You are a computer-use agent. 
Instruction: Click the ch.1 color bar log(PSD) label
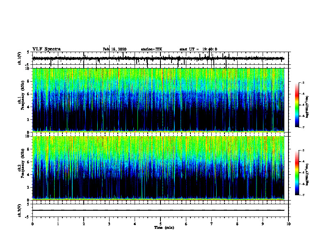point(307,107)
